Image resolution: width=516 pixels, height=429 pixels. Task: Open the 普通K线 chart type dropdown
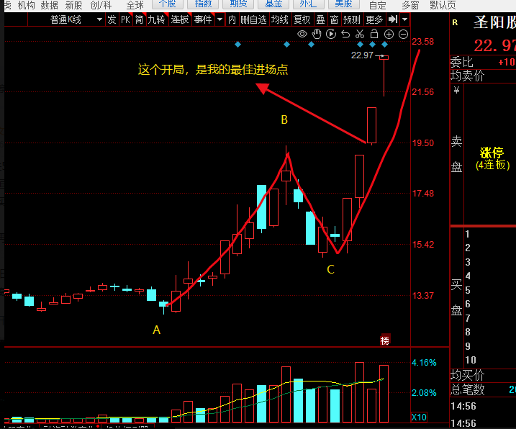pyautogui.click(x=76, y=19)
